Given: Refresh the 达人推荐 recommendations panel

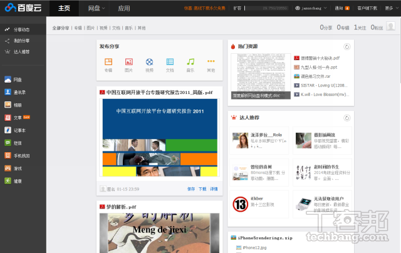Looking at the screenshot, I should 346,118.
